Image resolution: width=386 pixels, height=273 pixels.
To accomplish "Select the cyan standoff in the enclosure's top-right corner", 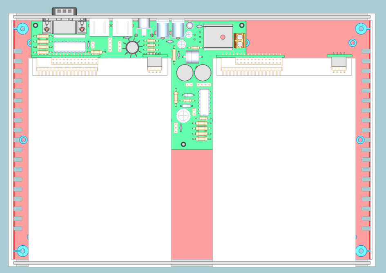I will 361,29.
